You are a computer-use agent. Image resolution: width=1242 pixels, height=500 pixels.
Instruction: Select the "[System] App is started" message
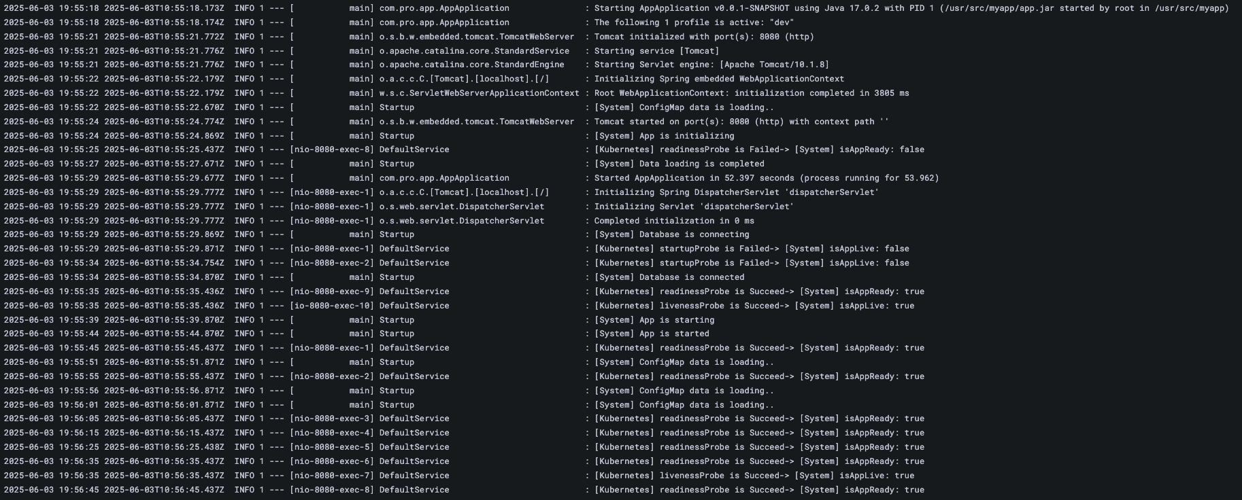tap(652, 334)
